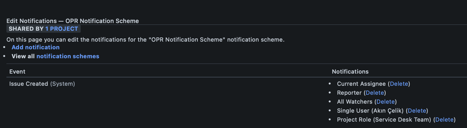Screen dimensions: 467x128
Task: Delete the Project Role Service Desk Team notification
Action: pyautogui.click(x=444, y=120)
